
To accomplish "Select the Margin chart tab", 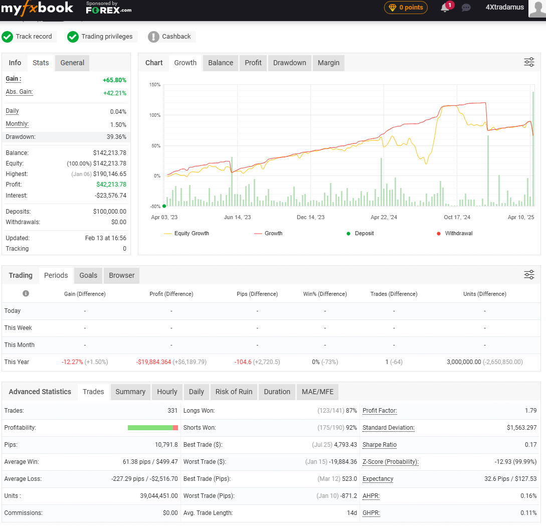I will [328, 63].
